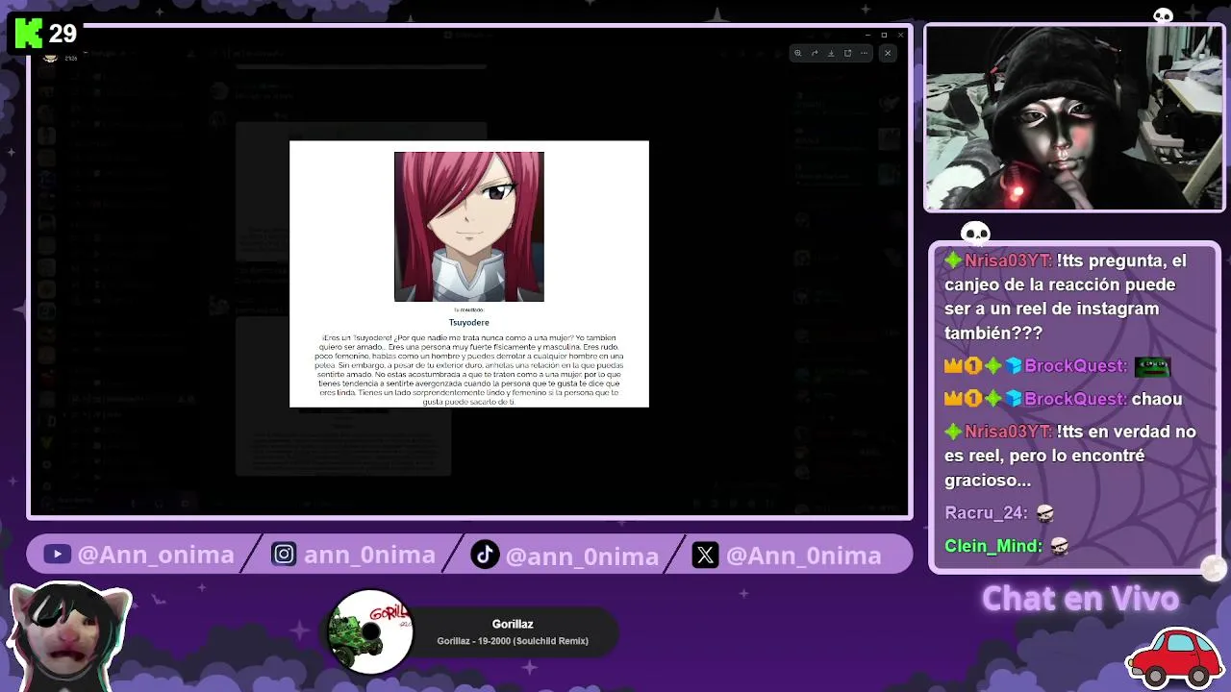The width and height of the screenshot is (1231, 692).
Task: Click the Instagram handle ann_0nima
Action: click(x=369, y=555)
